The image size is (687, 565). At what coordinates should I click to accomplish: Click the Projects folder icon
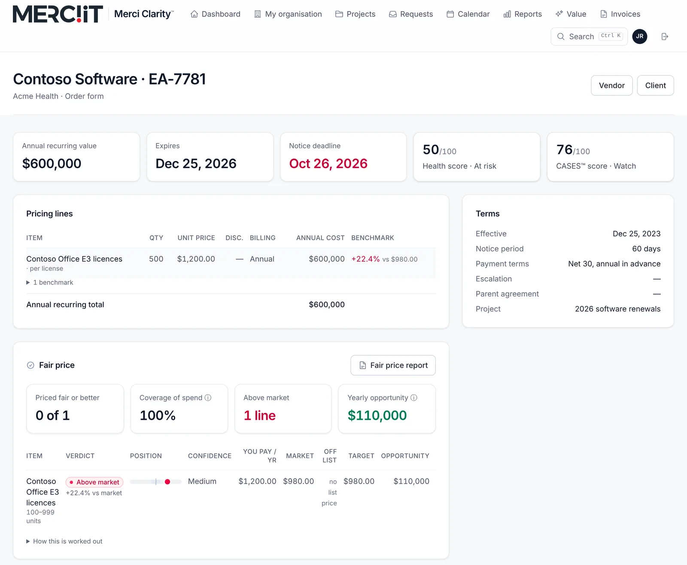339,14
